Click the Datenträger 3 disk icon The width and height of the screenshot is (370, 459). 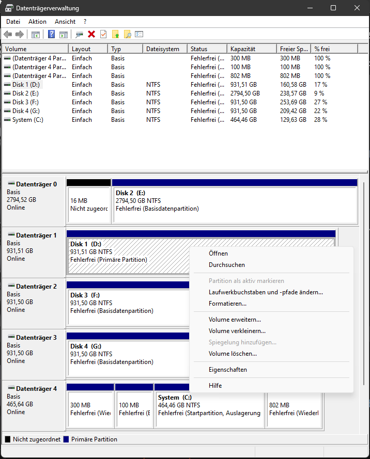11,337
